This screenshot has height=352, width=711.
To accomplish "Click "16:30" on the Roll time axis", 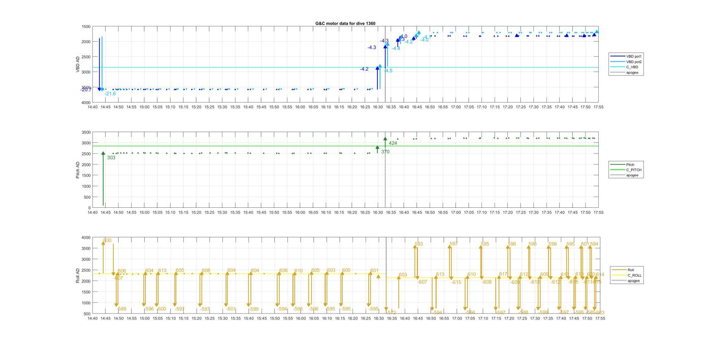I will tap(379, 319).
